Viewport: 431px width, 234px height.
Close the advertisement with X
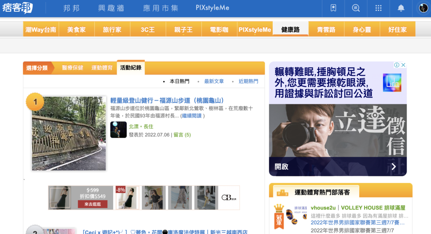pyautogui.click(x=403, y=65)
